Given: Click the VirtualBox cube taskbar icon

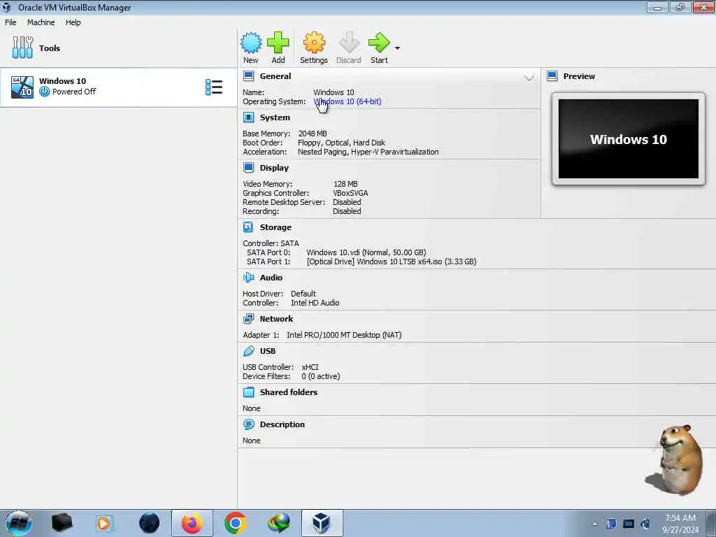Looking at the screenshot, I should (x=322, y=523).
